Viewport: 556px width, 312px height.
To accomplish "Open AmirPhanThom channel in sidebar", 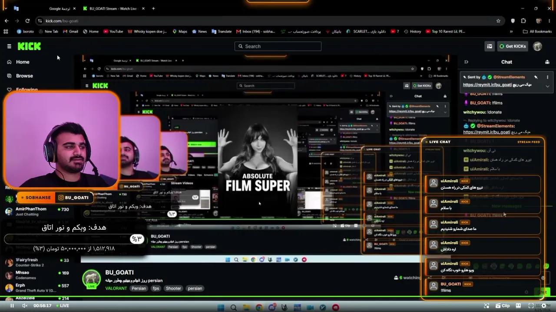I will point(37,211).
